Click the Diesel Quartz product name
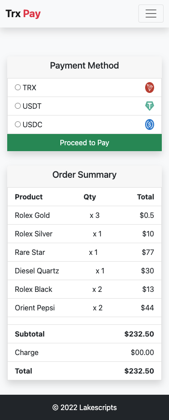This screenshot has width=169, height=420. (x=37, y=271)
